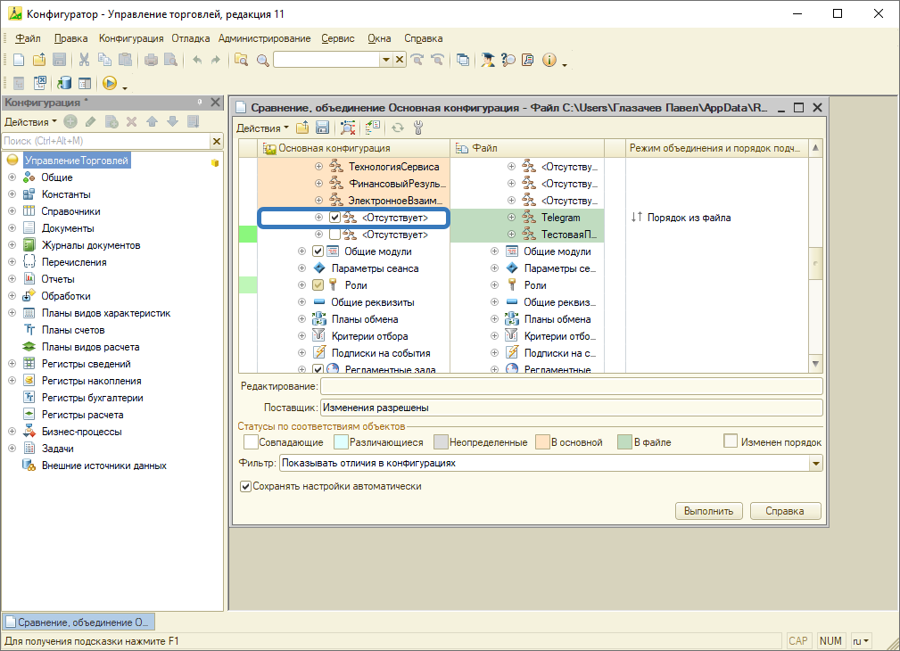Click the configuration search field
Viewport: 900px width, 651px height.
coord(105,141)
